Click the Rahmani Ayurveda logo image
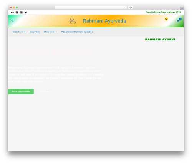Image resolution: width=192 pixels, height=163 pixels. (73, 21)
